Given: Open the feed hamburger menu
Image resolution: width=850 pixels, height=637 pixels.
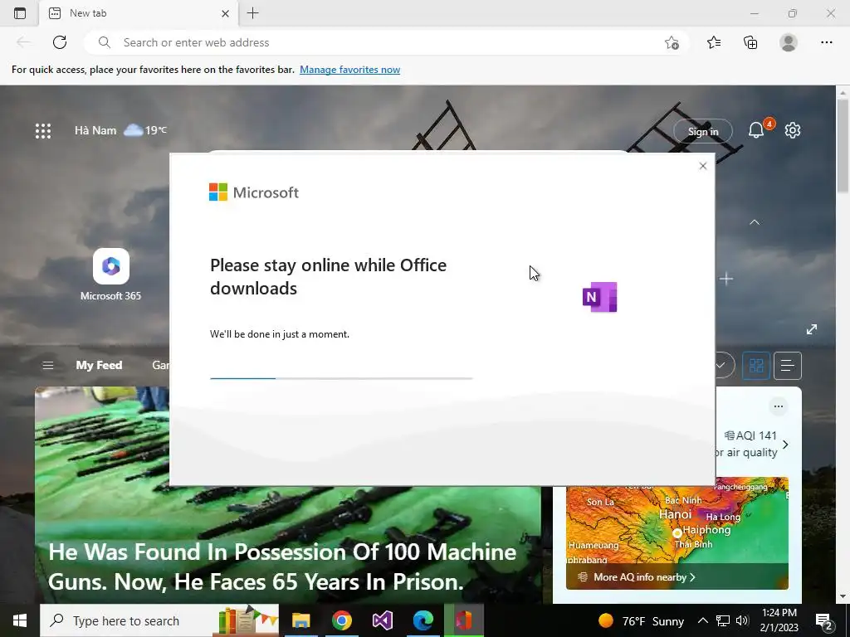Looking at the screenshot, I should 47,366.
